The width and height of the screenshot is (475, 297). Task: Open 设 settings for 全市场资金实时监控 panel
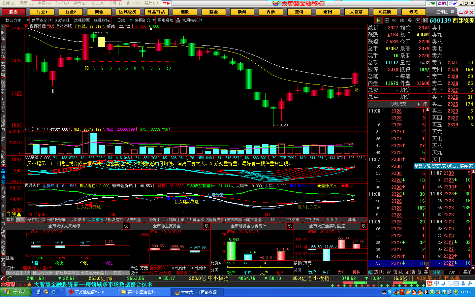[364, 226]
